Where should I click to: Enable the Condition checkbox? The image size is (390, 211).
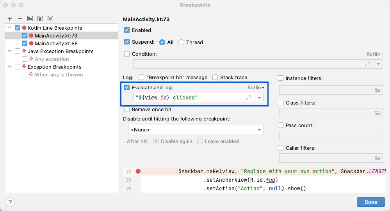127,54
